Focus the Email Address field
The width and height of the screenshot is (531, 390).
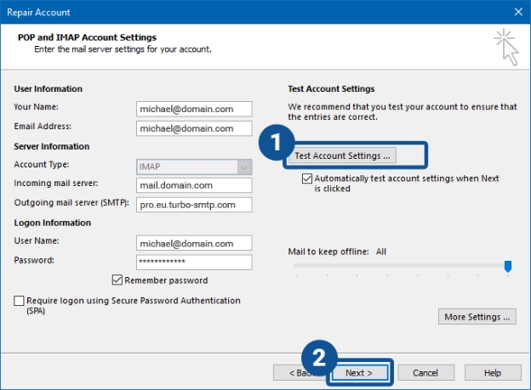click(x=194, y=128)
